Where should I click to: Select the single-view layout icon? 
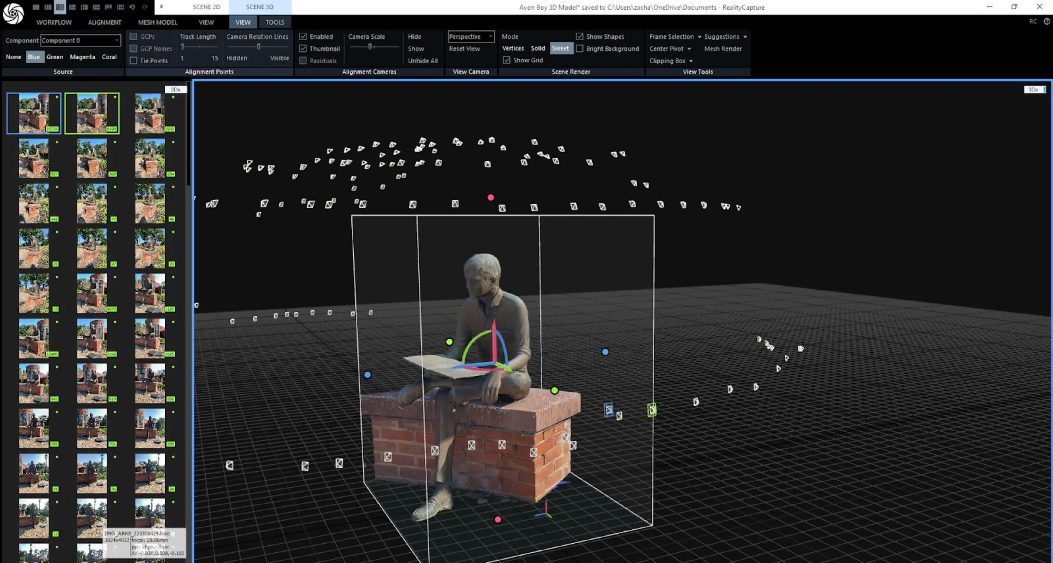tap(36, 7)
